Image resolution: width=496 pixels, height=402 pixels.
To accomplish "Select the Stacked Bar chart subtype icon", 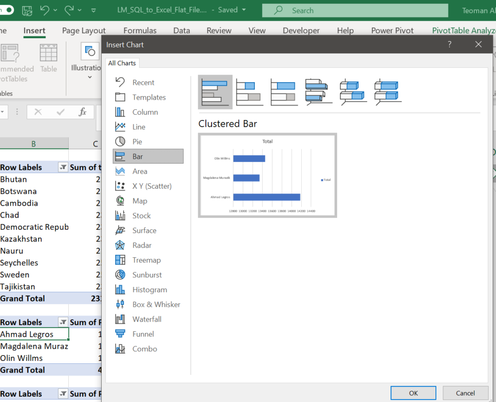I will (249, 92).
